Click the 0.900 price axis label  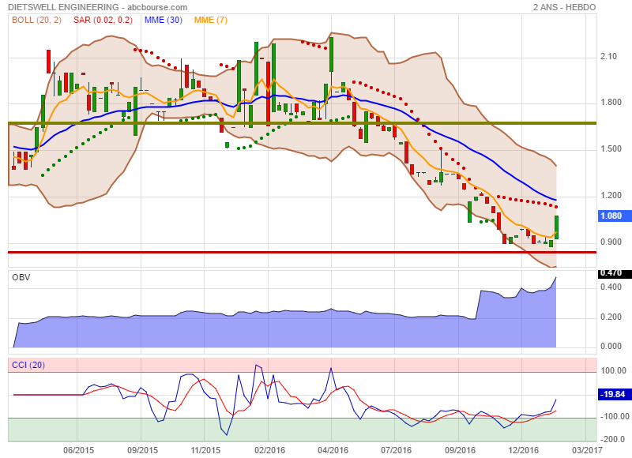coord(611,242)
